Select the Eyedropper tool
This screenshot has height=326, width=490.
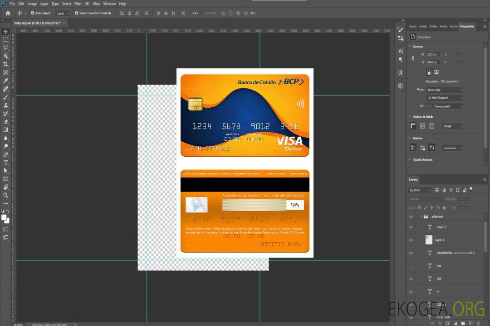5,81
